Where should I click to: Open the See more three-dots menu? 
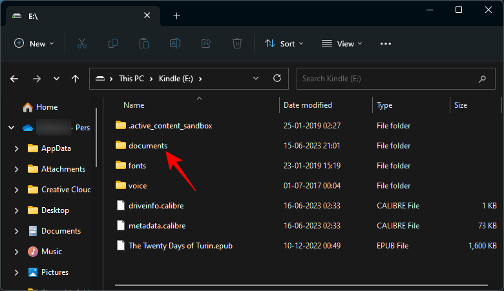click(x=386, y=43)
